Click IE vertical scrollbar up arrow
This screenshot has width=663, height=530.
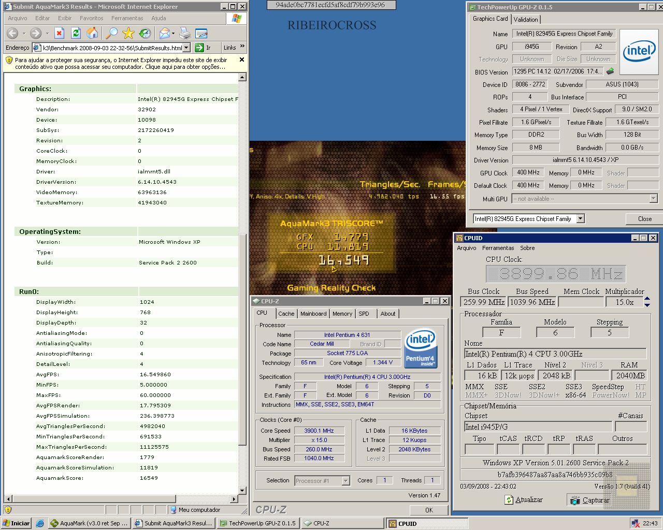(x=242, y=77)
